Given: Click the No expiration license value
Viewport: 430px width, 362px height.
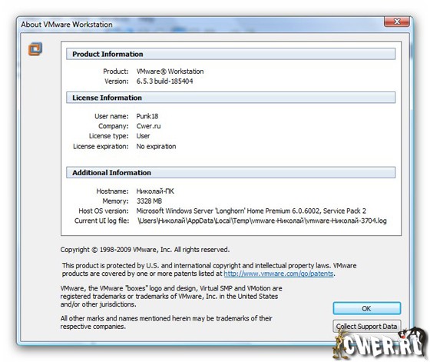Looking at the screenshot, I should [x=156, y=146].
